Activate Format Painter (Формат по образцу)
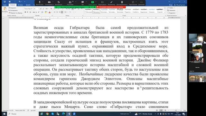 (x=15, y=13)
